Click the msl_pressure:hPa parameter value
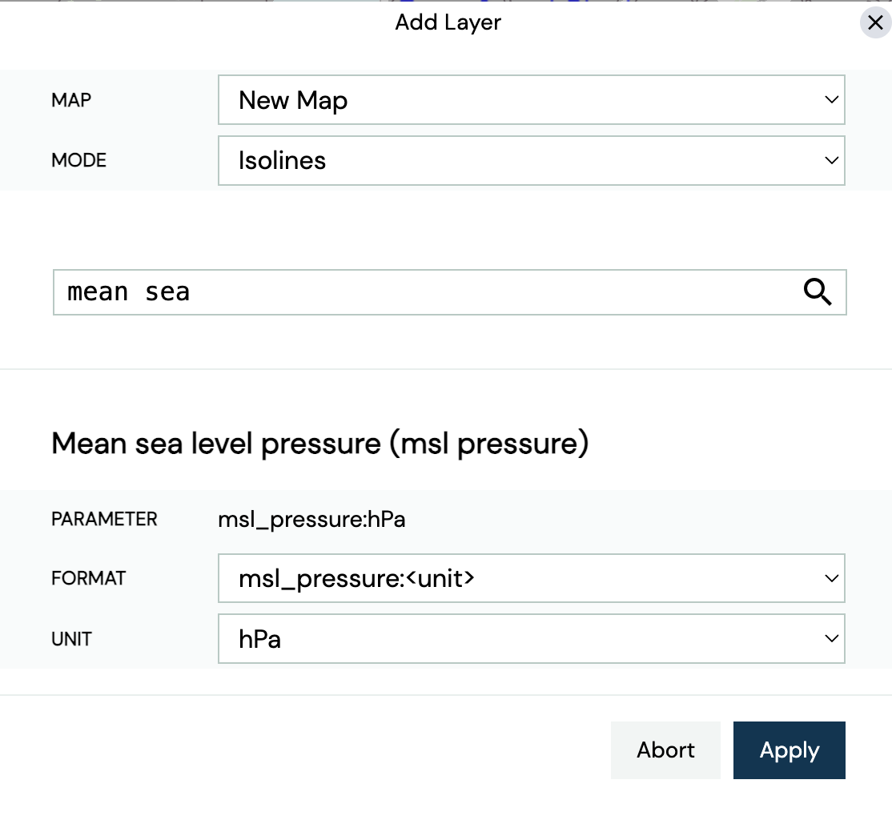The image size is (892, 828). pyautogui.click(x=311, y=520)
